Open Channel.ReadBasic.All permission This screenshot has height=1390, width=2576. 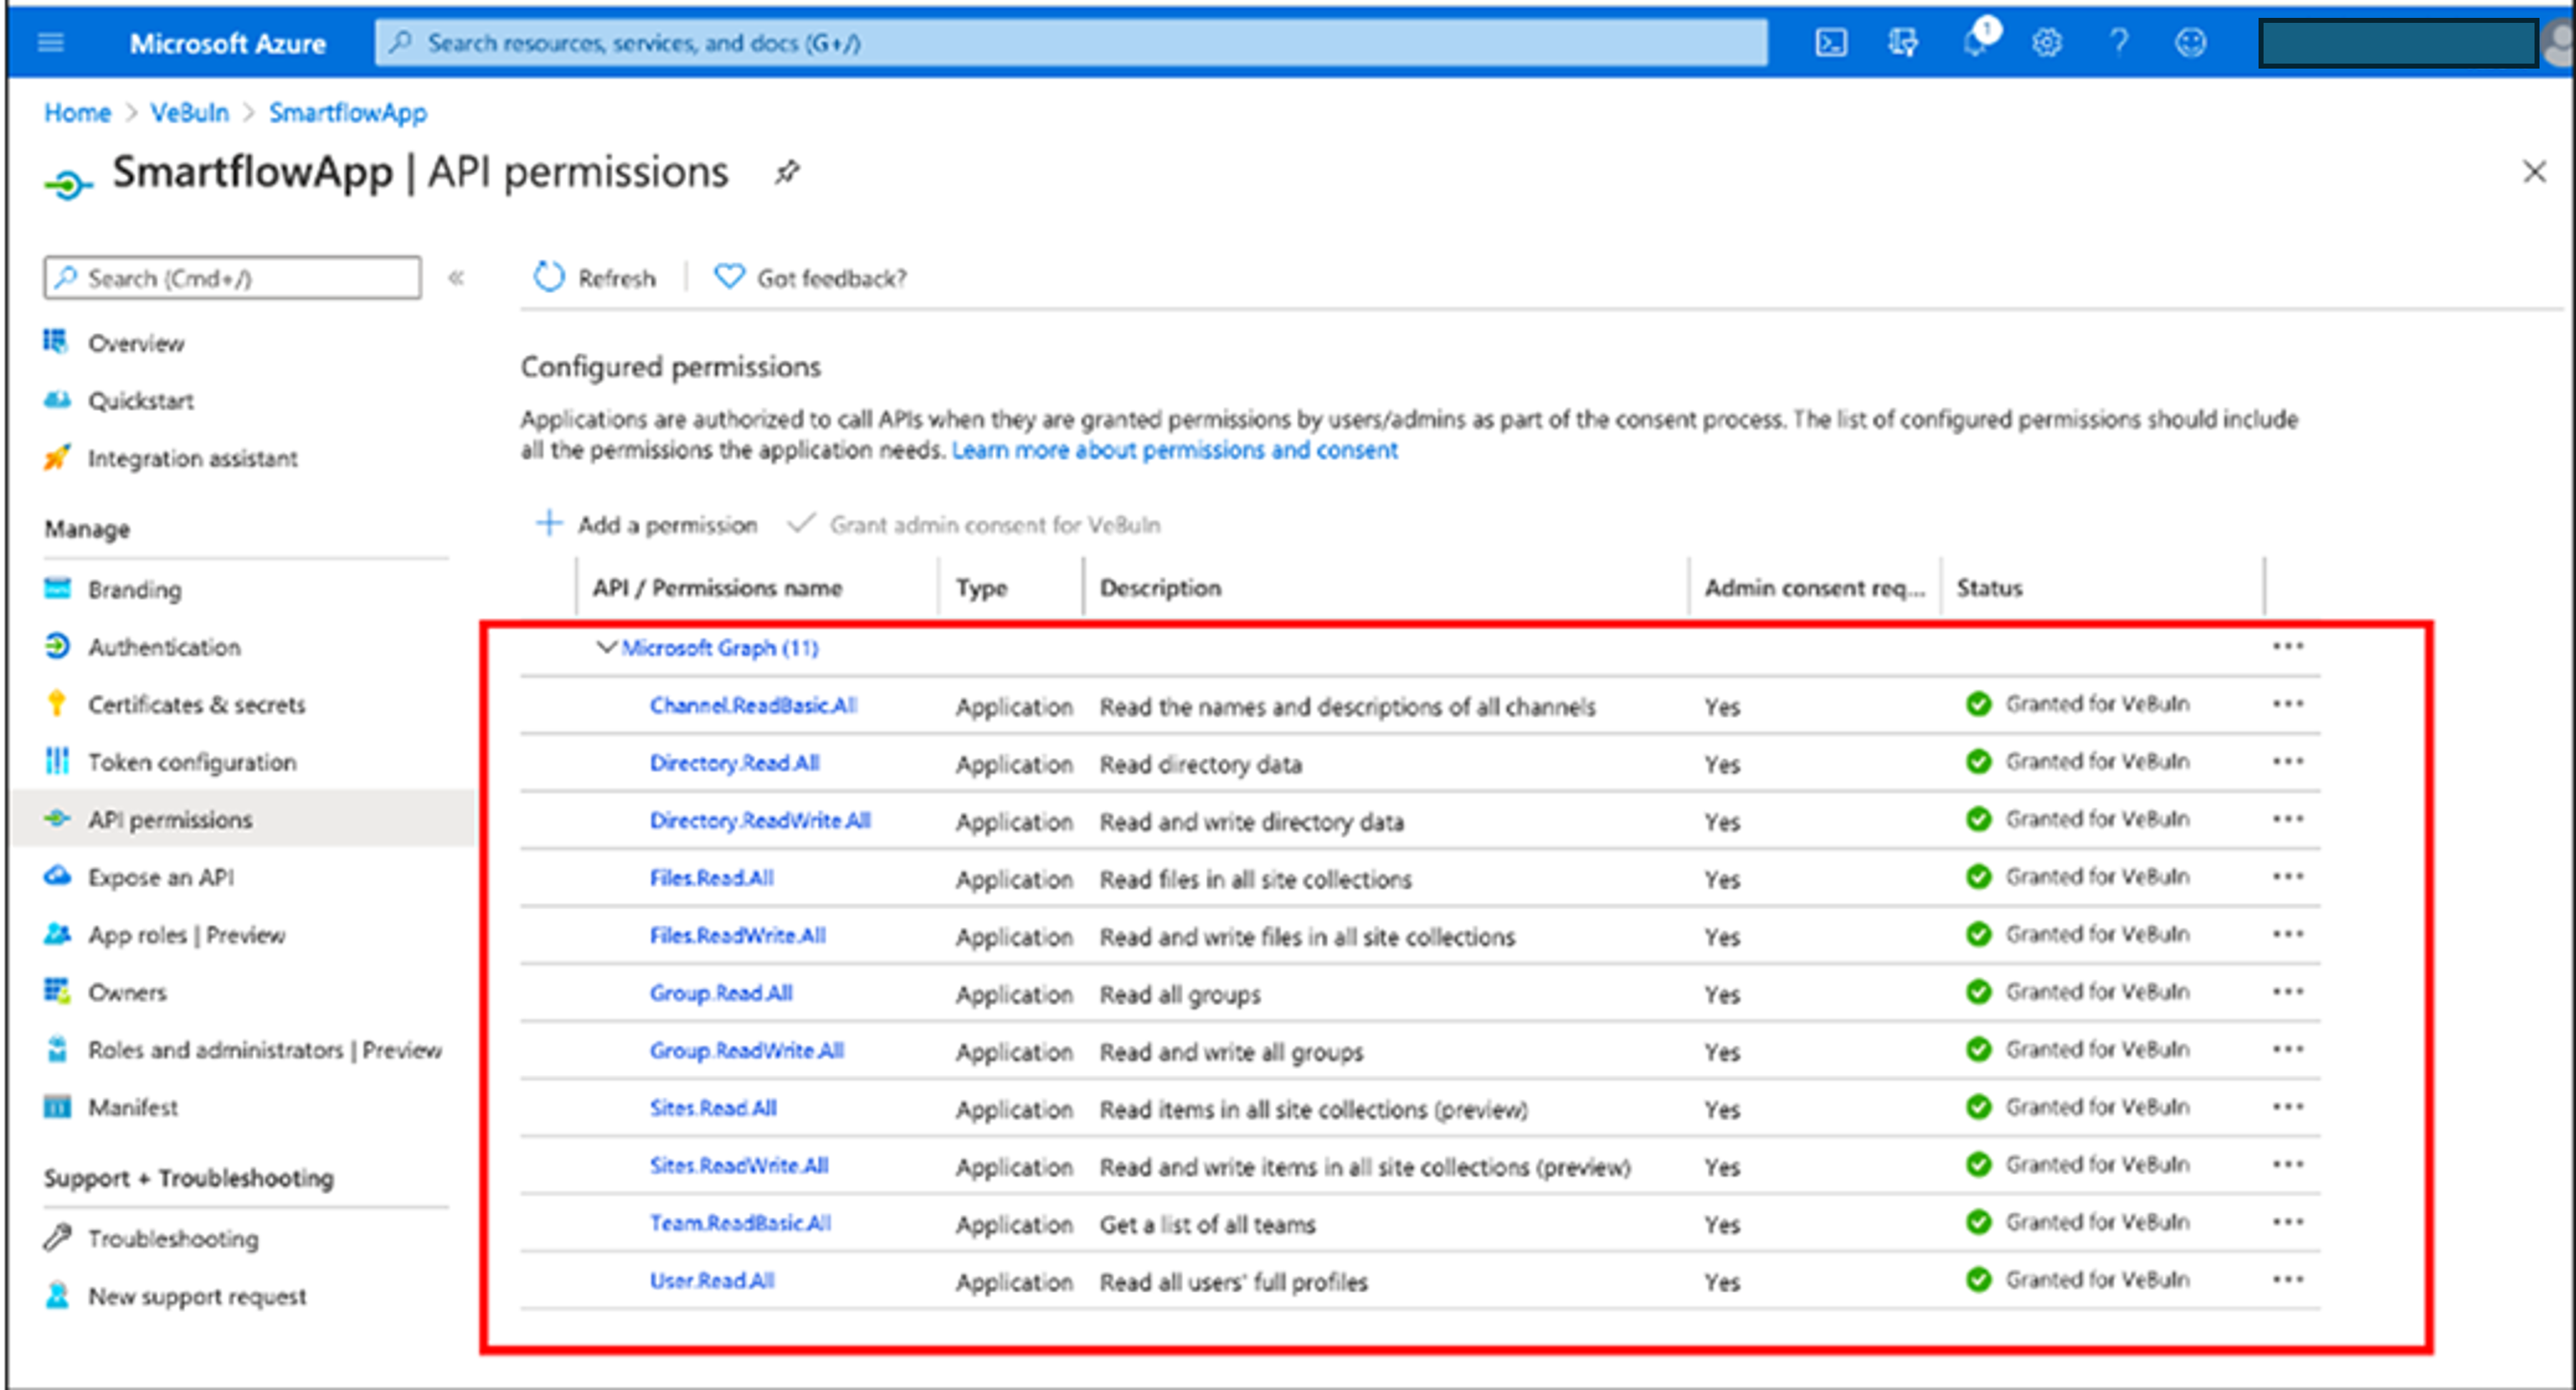[x=753, y=705]
